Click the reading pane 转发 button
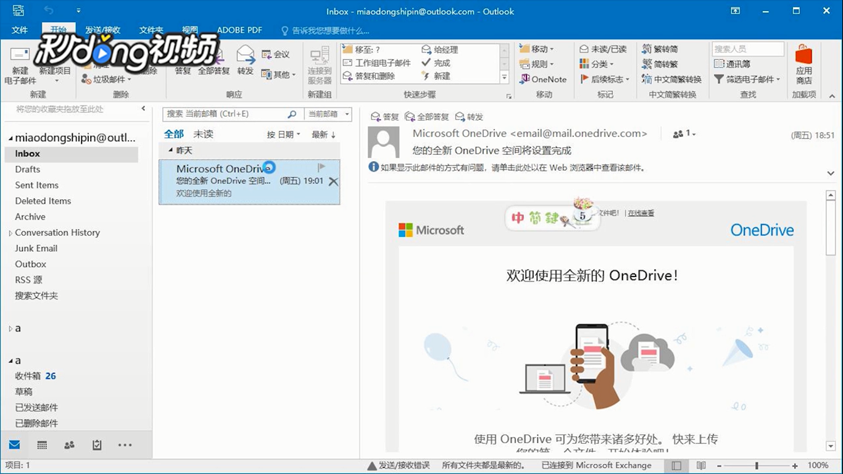 (469, 117)
